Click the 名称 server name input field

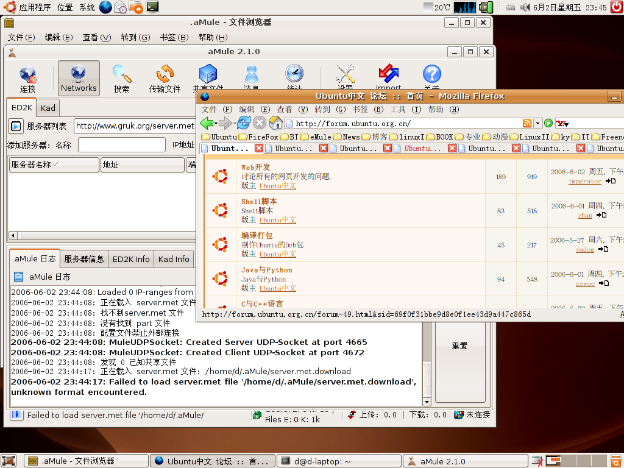coord(122,144)
